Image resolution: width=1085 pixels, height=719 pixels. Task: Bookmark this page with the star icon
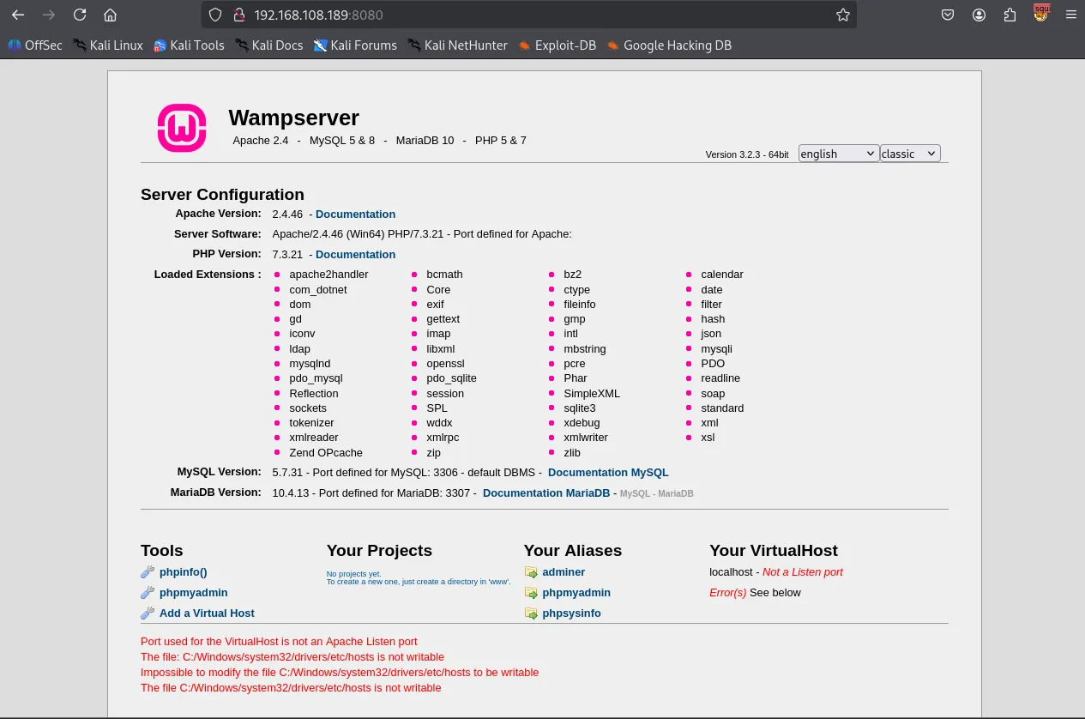(x=842, y=15)
